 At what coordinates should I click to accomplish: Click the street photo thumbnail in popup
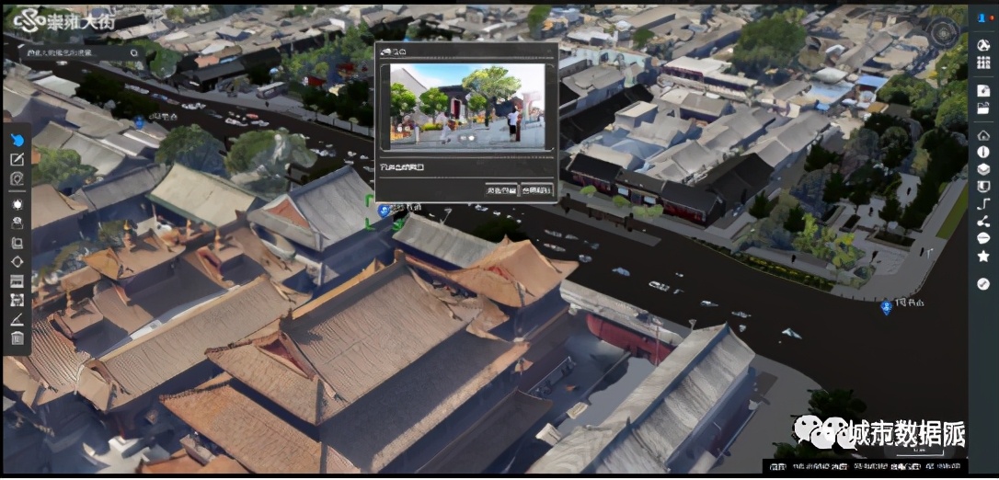click(x=467, y=106)
